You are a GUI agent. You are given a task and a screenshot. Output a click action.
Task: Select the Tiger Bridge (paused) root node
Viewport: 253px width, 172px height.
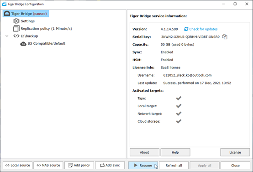(26, 14)
